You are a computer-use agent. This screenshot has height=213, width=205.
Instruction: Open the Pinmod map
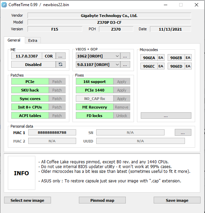(x=102, y=200)
